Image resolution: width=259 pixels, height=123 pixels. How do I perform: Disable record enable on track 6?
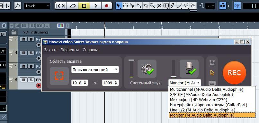point(39,86)
